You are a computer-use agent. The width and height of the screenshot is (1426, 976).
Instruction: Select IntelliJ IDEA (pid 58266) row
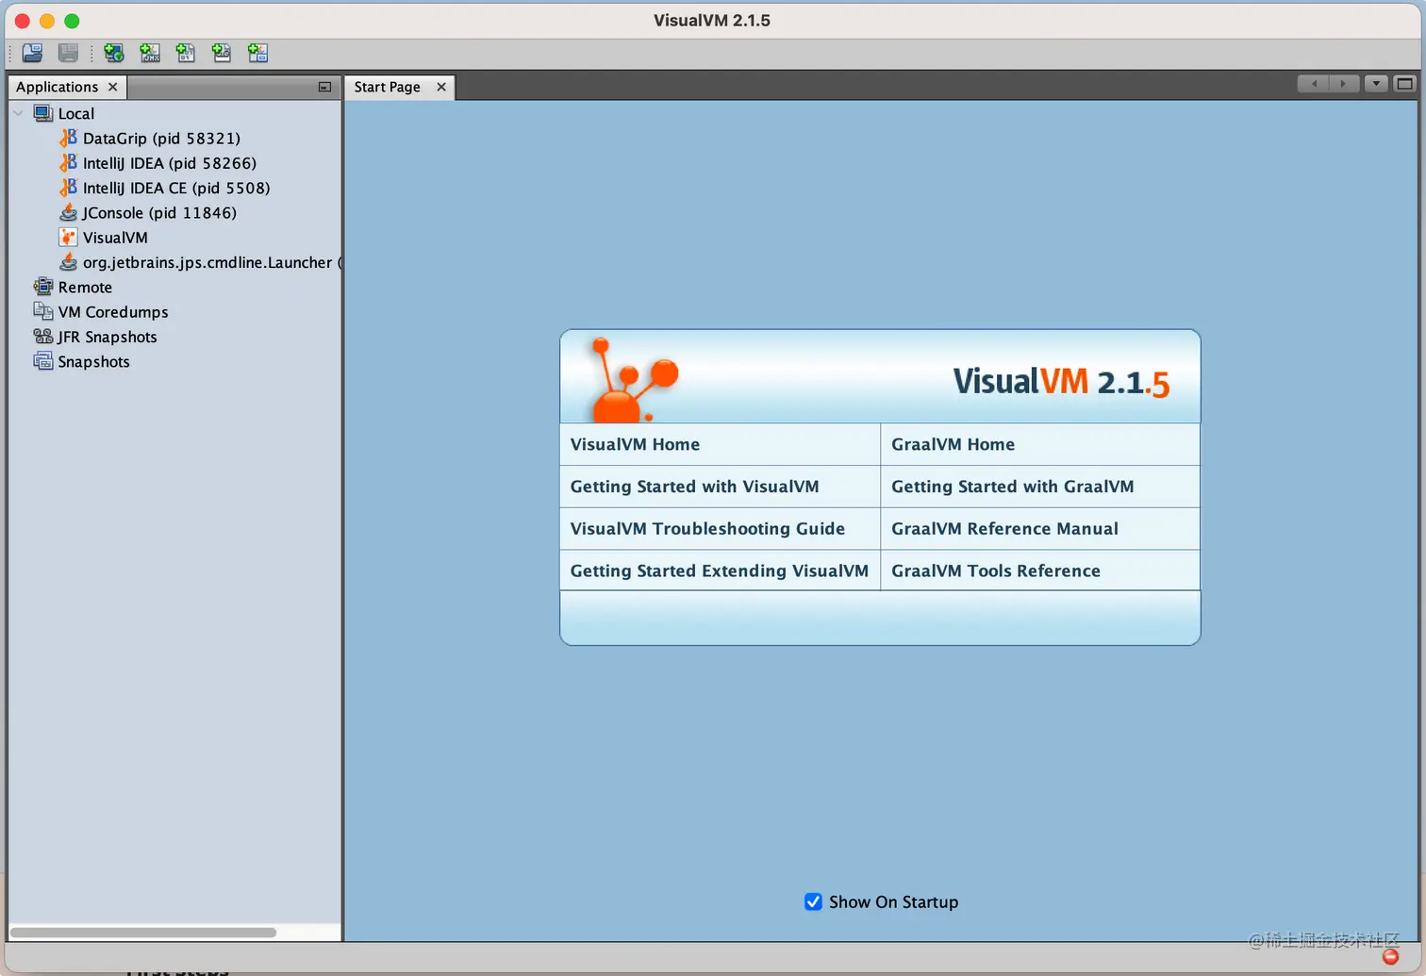click(x=170, y=162)
